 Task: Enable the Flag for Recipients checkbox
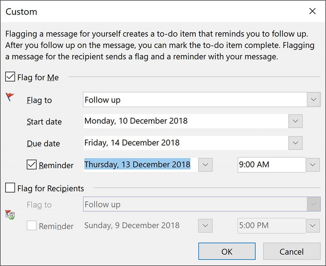click(x=10, y=188)
